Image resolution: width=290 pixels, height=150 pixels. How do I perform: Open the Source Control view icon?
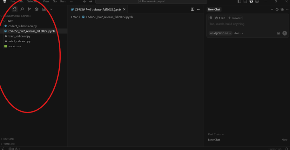click(29, 9)
